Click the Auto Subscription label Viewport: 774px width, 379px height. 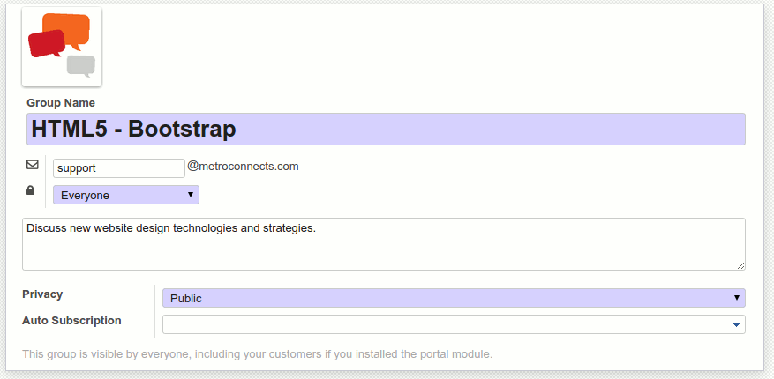(x=71, y=321)
